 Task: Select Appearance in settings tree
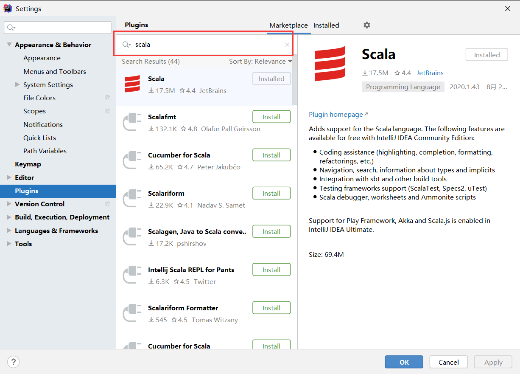42,58
